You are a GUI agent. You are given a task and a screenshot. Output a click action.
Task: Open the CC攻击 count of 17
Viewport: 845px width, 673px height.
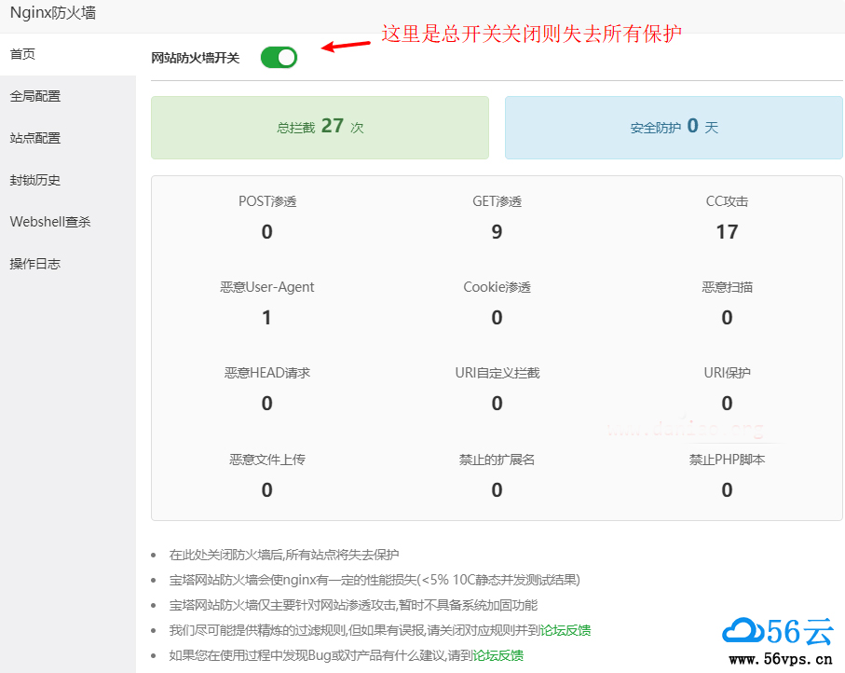(727, 232)
